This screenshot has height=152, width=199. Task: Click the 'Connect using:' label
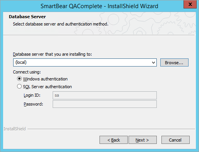(27, 72)
